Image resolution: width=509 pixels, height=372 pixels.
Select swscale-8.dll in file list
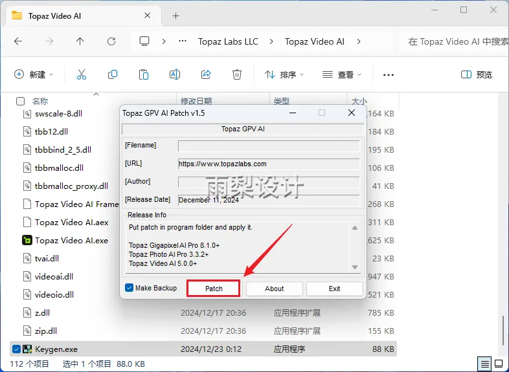click(x=58, y=113)
